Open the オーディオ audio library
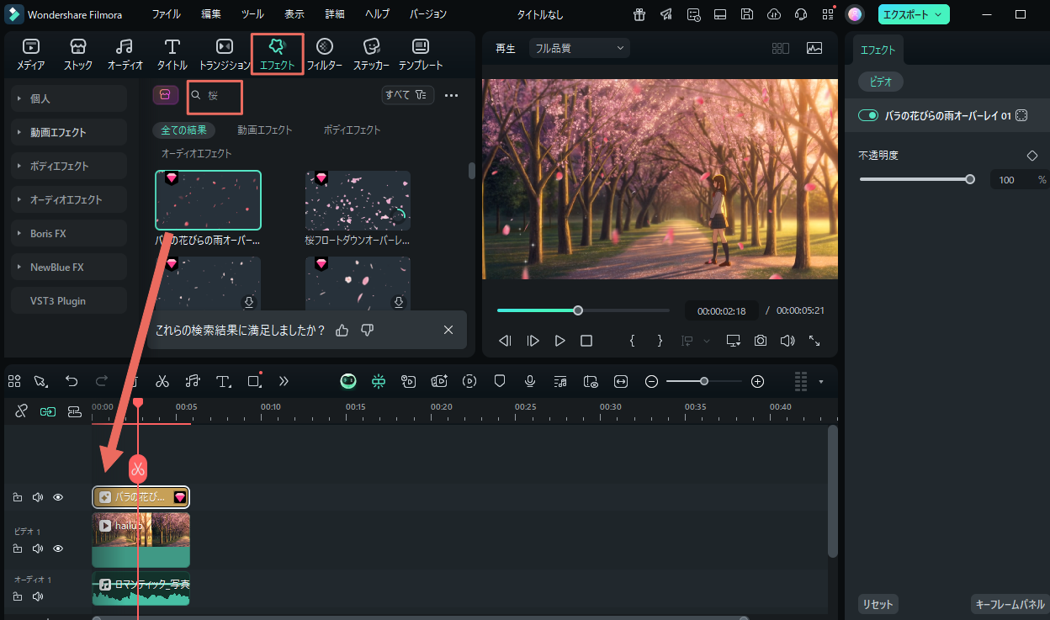This screenshot has width=1050, height=620. click(125, 54)
